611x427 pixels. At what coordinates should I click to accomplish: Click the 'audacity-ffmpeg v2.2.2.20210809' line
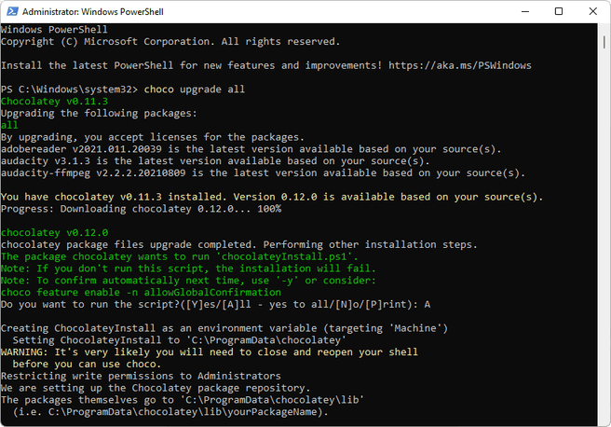tap(263, 173)
